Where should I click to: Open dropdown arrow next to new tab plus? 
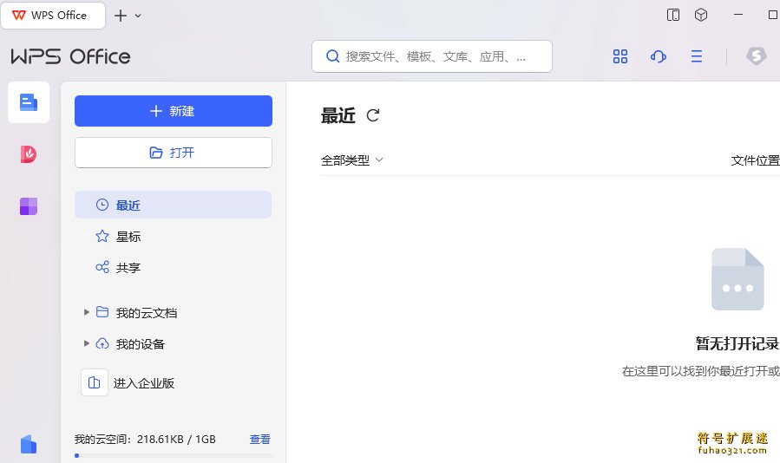coord(138,16)
